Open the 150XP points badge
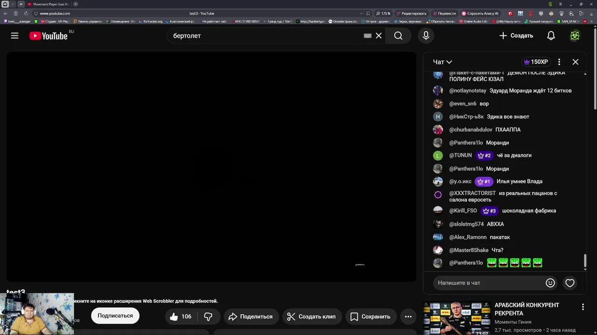The height and width of the screenshot is (335, 597). [536, 62]
